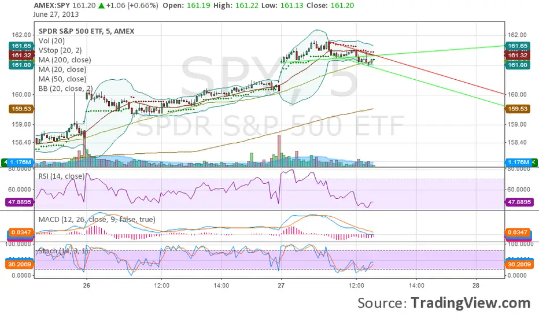Click the 27 date label on time axis
Screen dimensions: 539x318
click(x=281, y=286)
